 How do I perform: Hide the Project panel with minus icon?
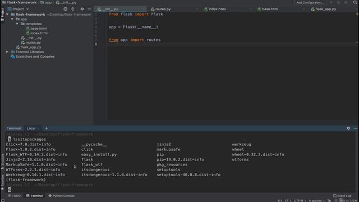tap(90, 9)
